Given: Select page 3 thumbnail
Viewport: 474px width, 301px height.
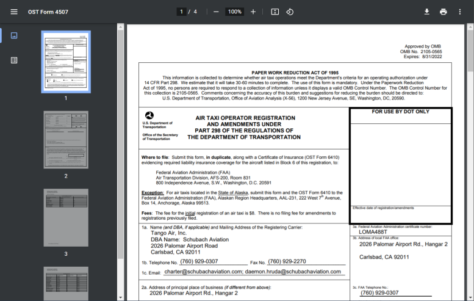Looking at the screenshot, I should 66,217.
